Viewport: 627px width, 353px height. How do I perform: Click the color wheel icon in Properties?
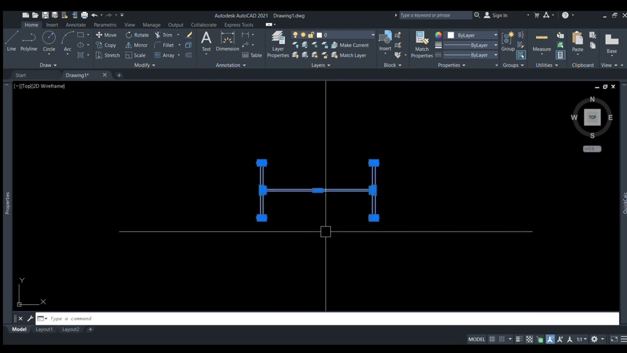pyautogui.click(x=438, y=35)
